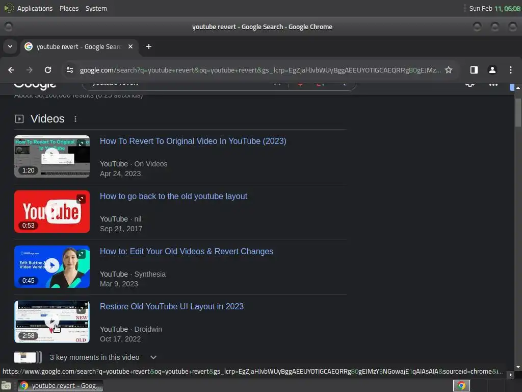The width and height of the screenshot is (522, 392).
Task: Open Edit Your Old Videos & Revert Changes link
Action: coord(187,251)
